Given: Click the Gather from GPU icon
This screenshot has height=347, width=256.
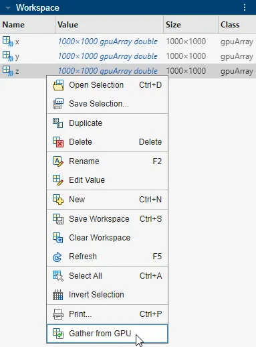Looking at the screenshot, I should pos(58,334).
